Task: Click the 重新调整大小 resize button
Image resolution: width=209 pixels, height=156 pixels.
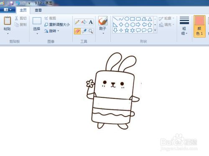Action: [x=57, y=25]
